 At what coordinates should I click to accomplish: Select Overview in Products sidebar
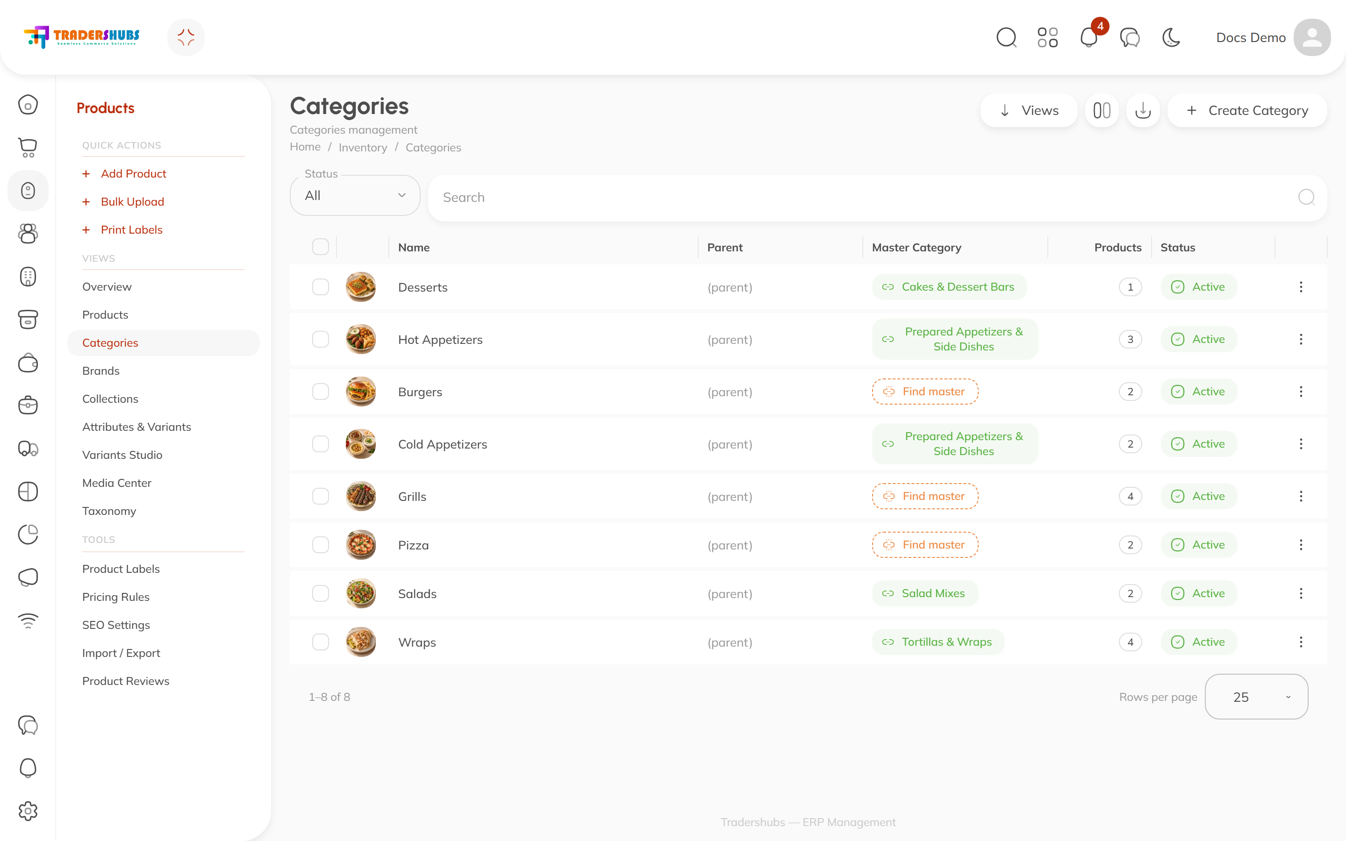click(x=107, y=287)
